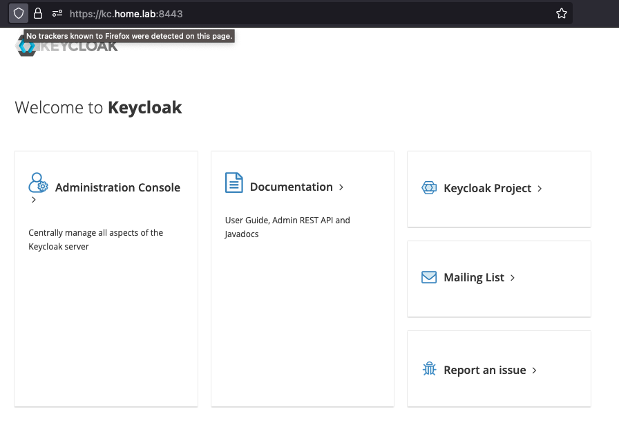Click the Report an issue bug icon
Viewport: 619px width, 421px height.
pyautogui.click(x=429, y=369)
